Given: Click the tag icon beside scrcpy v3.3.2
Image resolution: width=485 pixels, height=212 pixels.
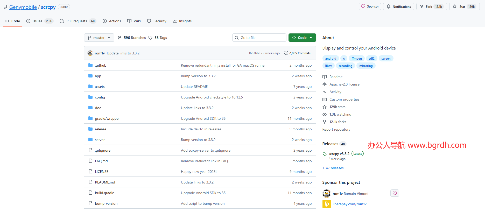Looking at the screenshot, I should click(324, 154).
